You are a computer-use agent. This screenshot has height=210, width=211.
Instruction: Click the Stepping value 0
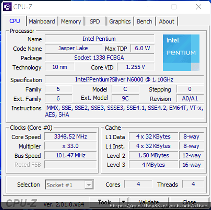click(190, 89)
